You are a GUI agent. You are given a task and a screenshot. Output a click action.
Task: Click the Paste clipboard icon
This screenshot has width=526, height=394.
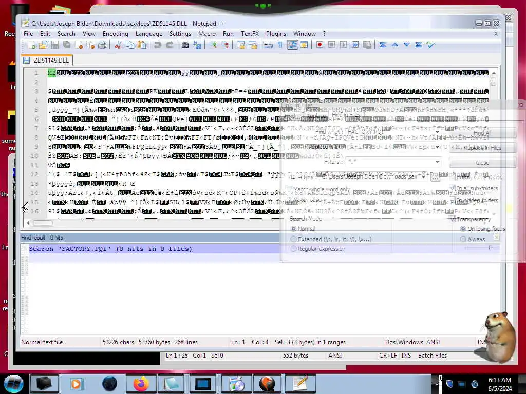click(142, 45)
